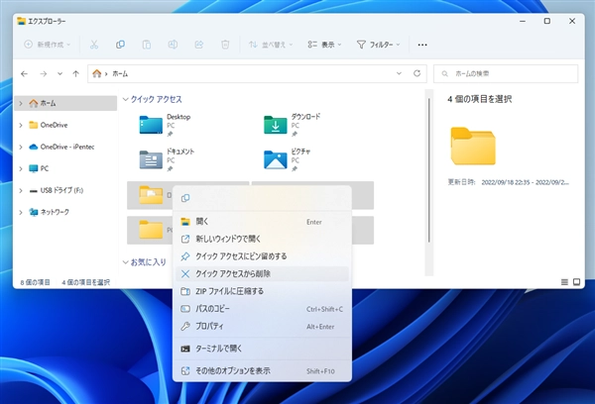Viewport: 595px width, 404px height.
Task: Choose その他のオプションを表示
Action: point(262,370)
